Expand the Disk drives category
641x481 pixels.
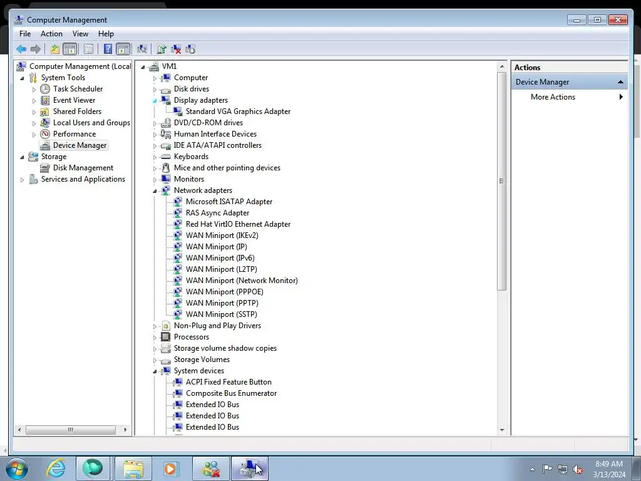(155, 90)
